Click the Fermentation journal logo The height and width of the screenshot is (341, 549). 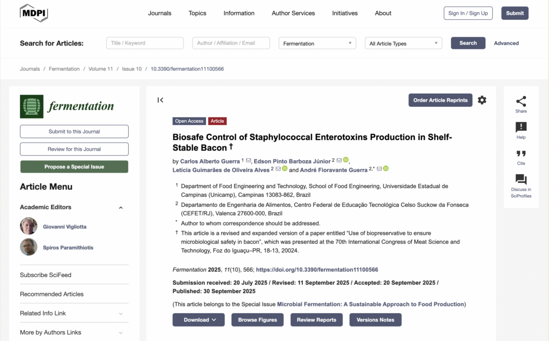click(67, 106)
